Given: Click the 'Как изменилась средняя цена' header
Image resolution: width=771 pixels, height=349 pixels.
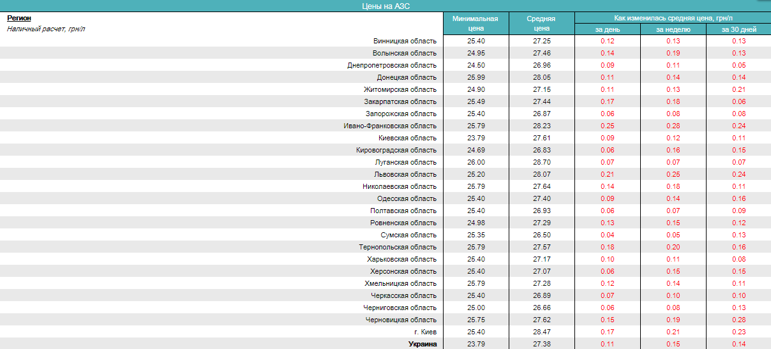Looking at the screenshot, I should click(x=673, y=18).
